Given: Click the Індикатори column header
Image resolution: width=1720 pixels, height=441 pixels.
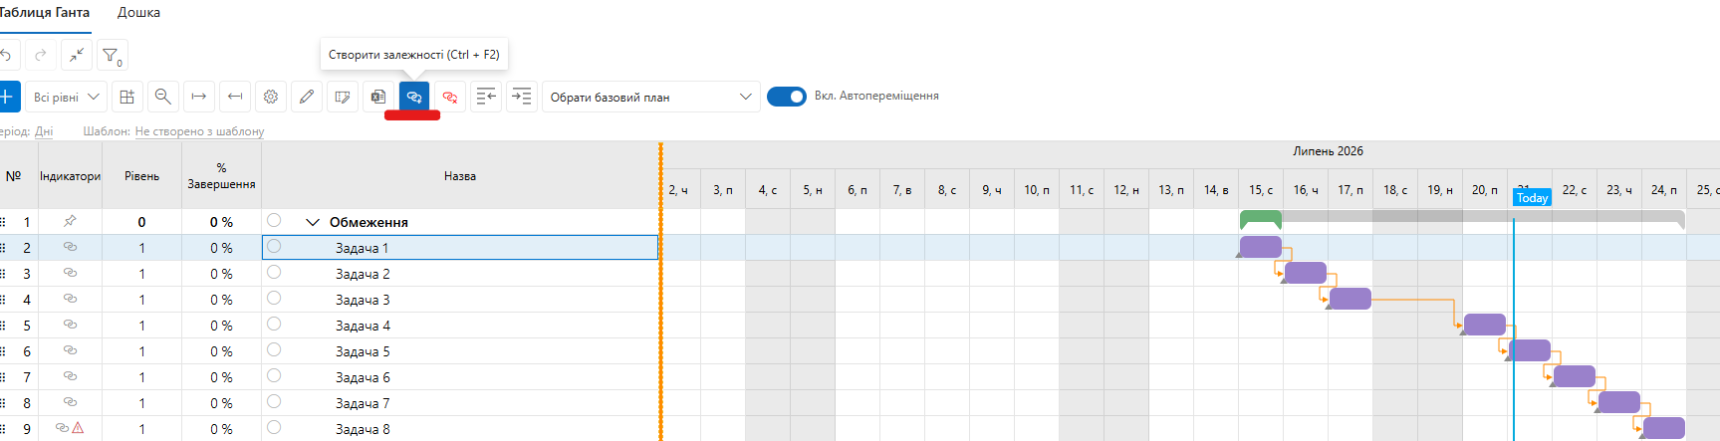Looking at the screenshot, I should [x=70, y=175].
